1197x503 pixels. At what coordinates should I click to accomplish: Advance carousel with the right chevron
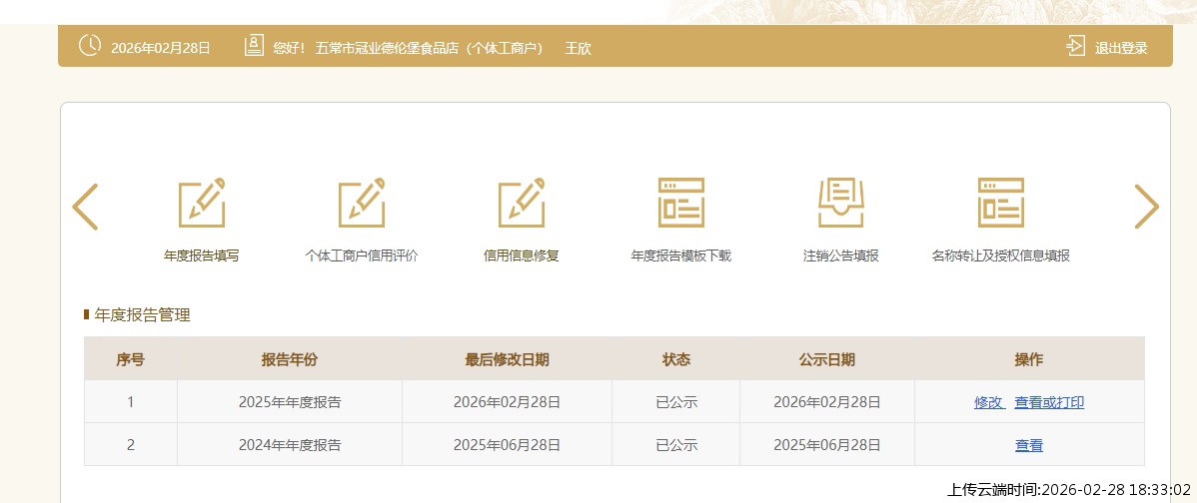(x=1146, y=208)
